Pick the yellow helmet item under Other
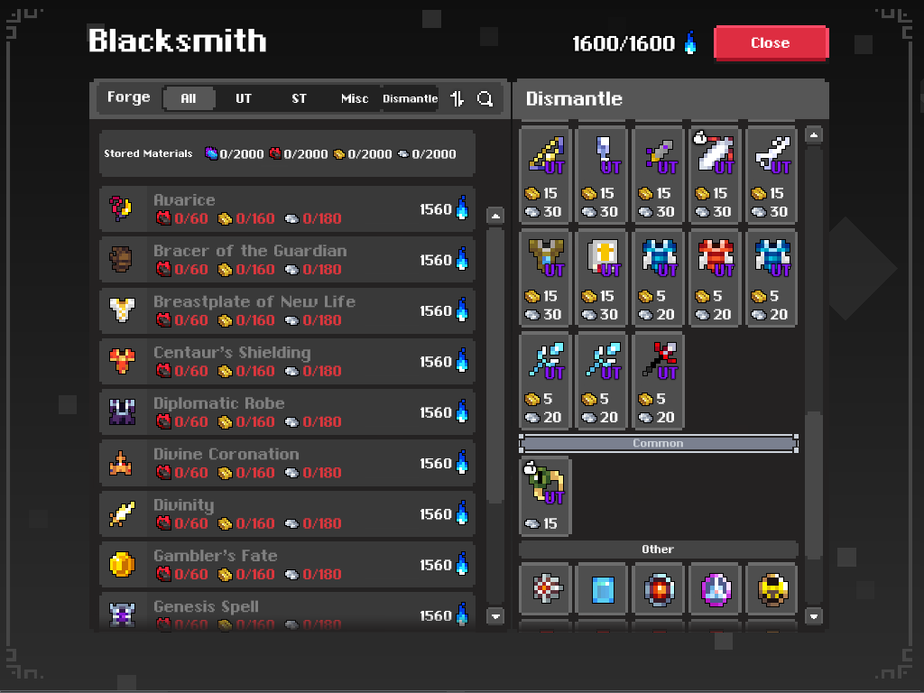The height and width of the screenshot is (693, 924). [x=772, y=589]
